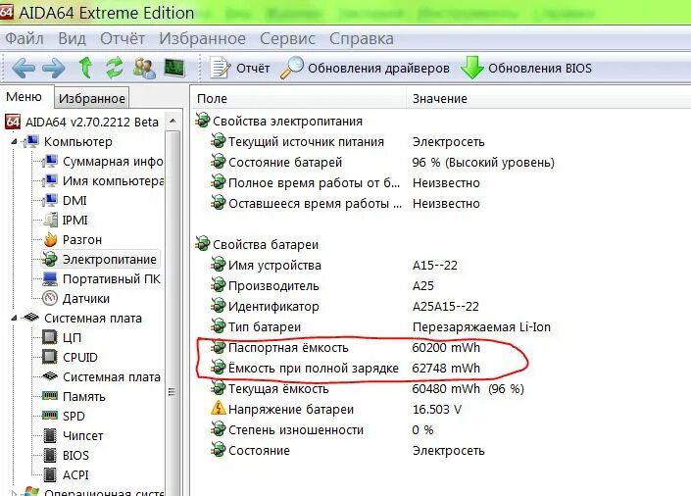The image size is (691, 496).
Task: Click Обновления драйверов toolbar button
Action: click(365, 69)
